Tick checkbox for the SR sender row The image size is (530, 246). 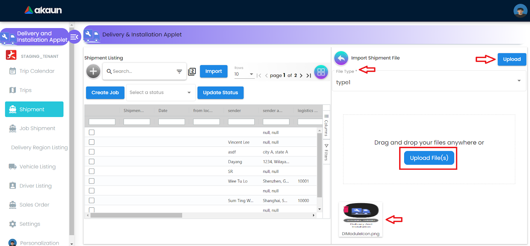click(92, 171)
